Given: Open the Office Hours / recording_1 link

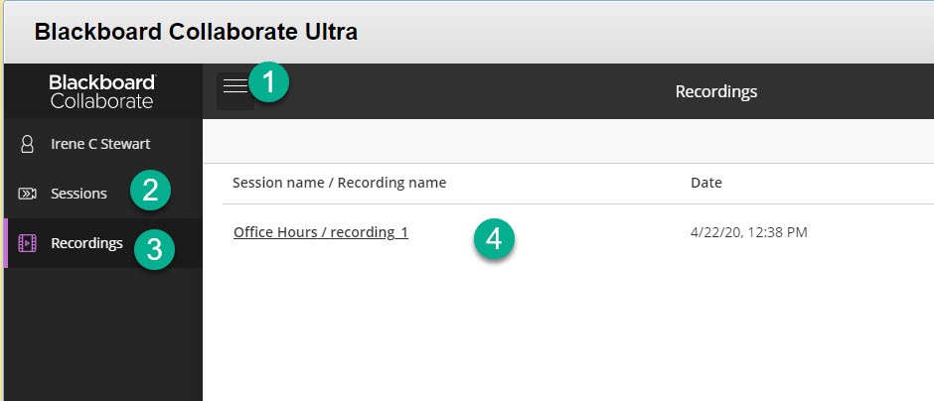Looking at the screenshot, I should coord(320,233).
